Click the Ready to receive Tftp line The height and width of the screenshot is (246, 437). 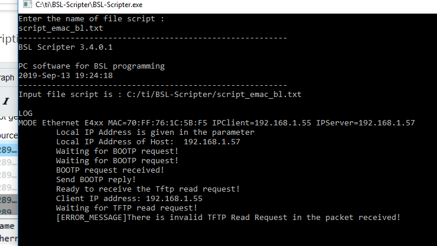point(148,189)
